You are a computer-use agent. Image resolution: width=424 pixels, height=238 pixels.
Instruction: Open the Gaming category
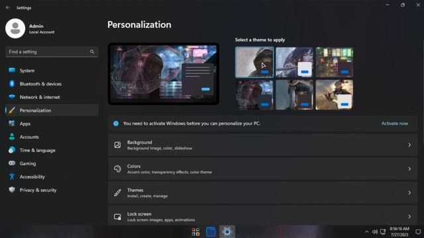click(52, 163)
